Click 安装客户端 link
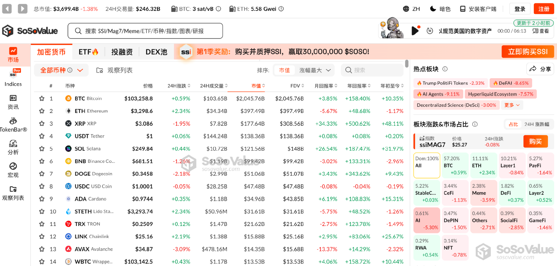The image size is (557, 266). coord(478,9)
